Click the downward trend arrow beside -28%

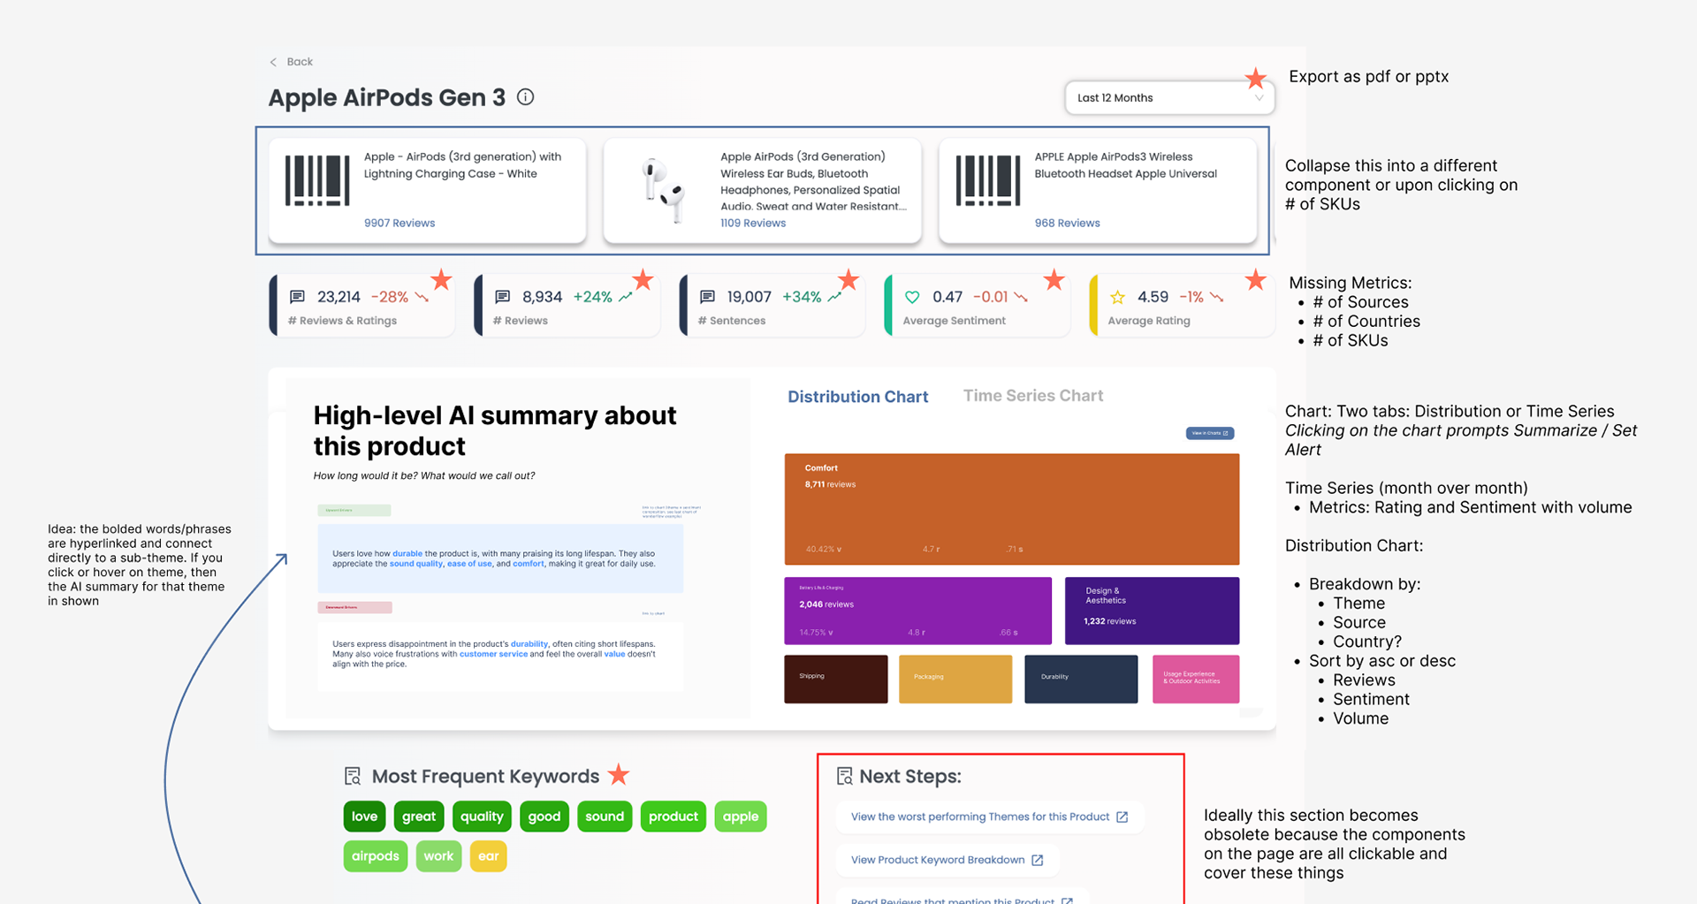tap(422, 297)
